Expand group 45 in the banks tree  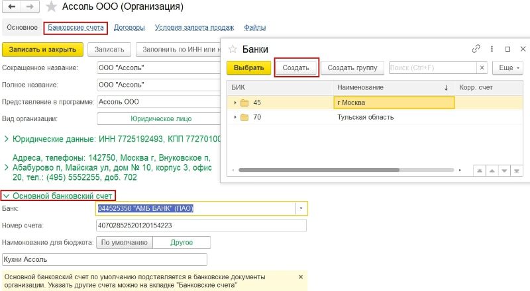pos(235,103)
